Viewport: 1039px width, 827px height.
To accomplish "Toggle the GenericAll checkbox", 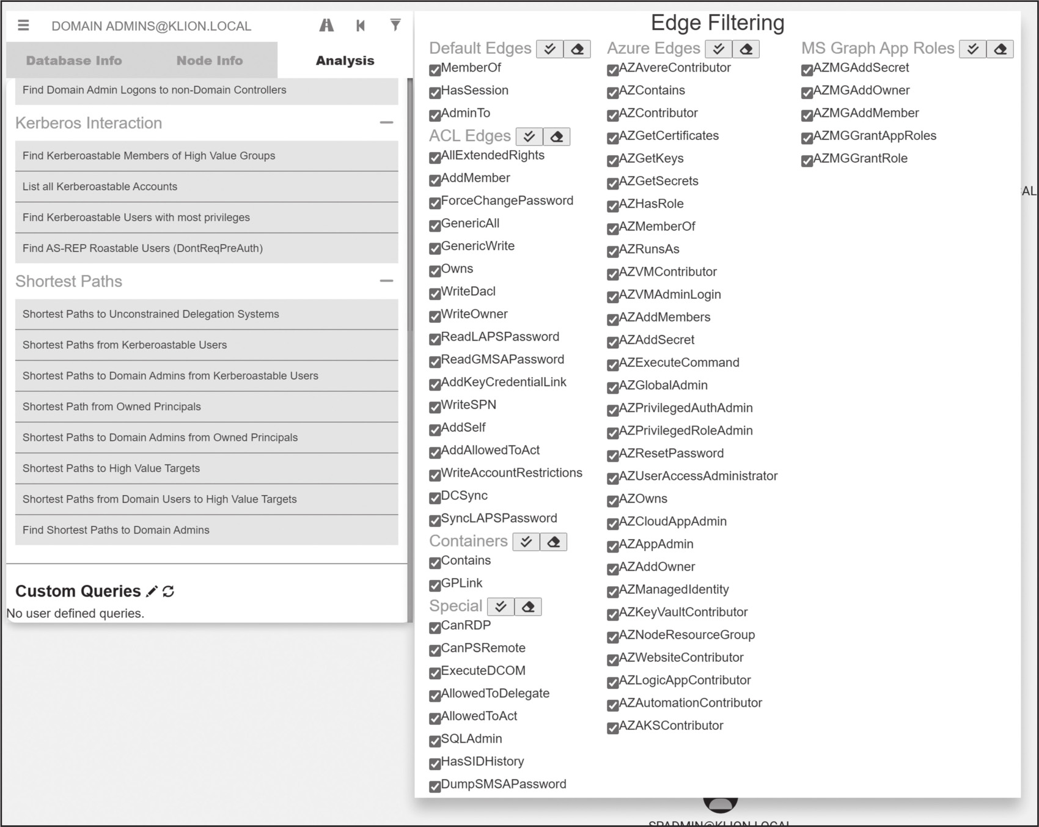I will (435, 226).
